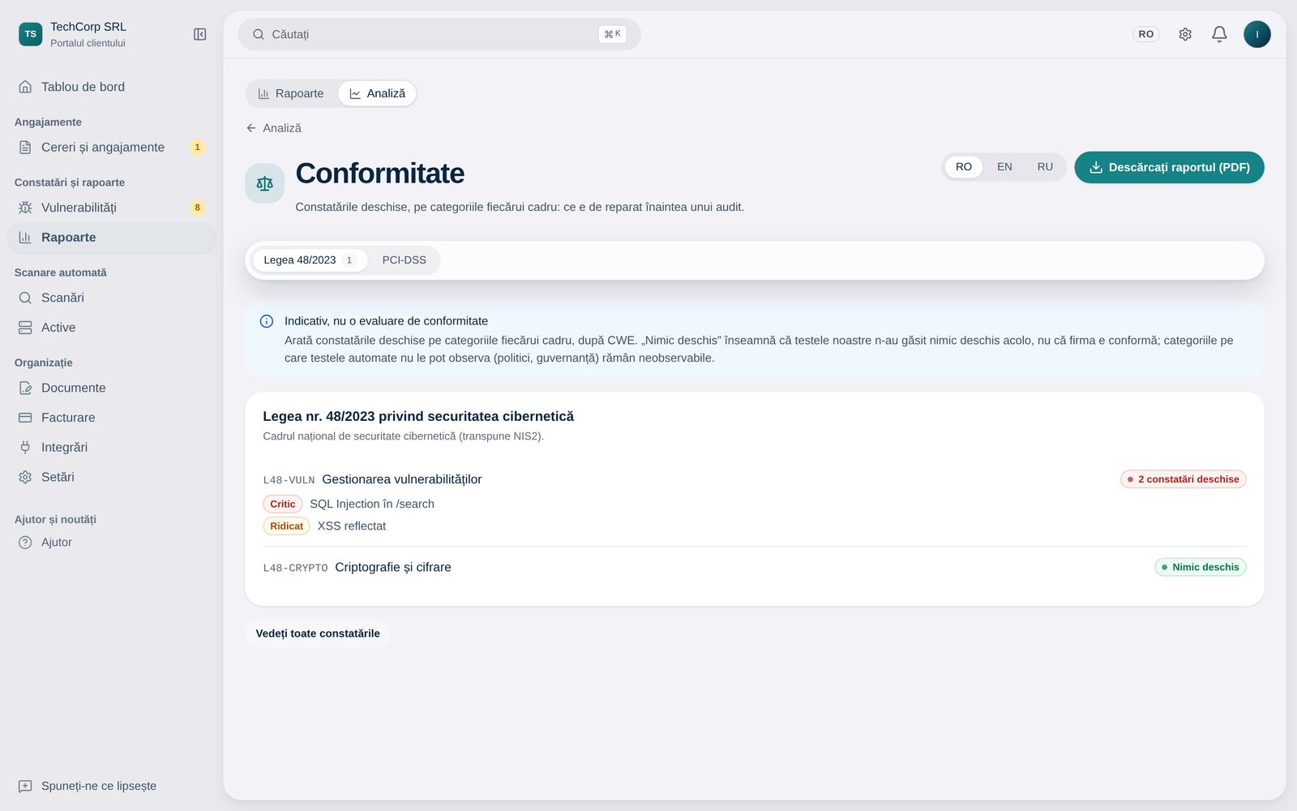Click Gestionarea vulnerabilităților category title
Image resolution: width=1297 pixels, height=811 pixels.
402,479
